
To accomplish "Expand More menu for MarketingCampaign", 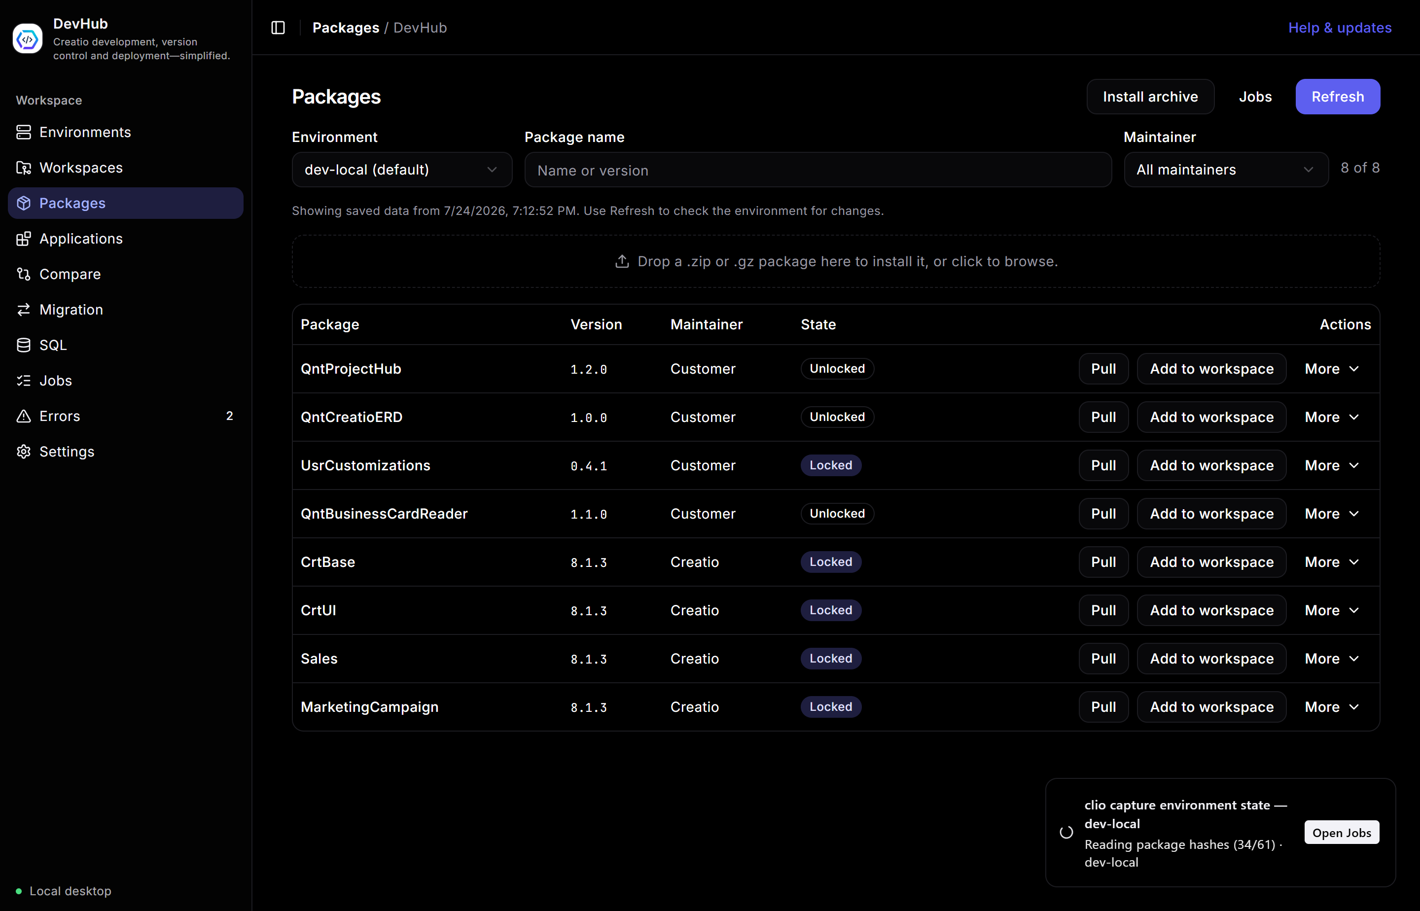I will point(1332,707).
